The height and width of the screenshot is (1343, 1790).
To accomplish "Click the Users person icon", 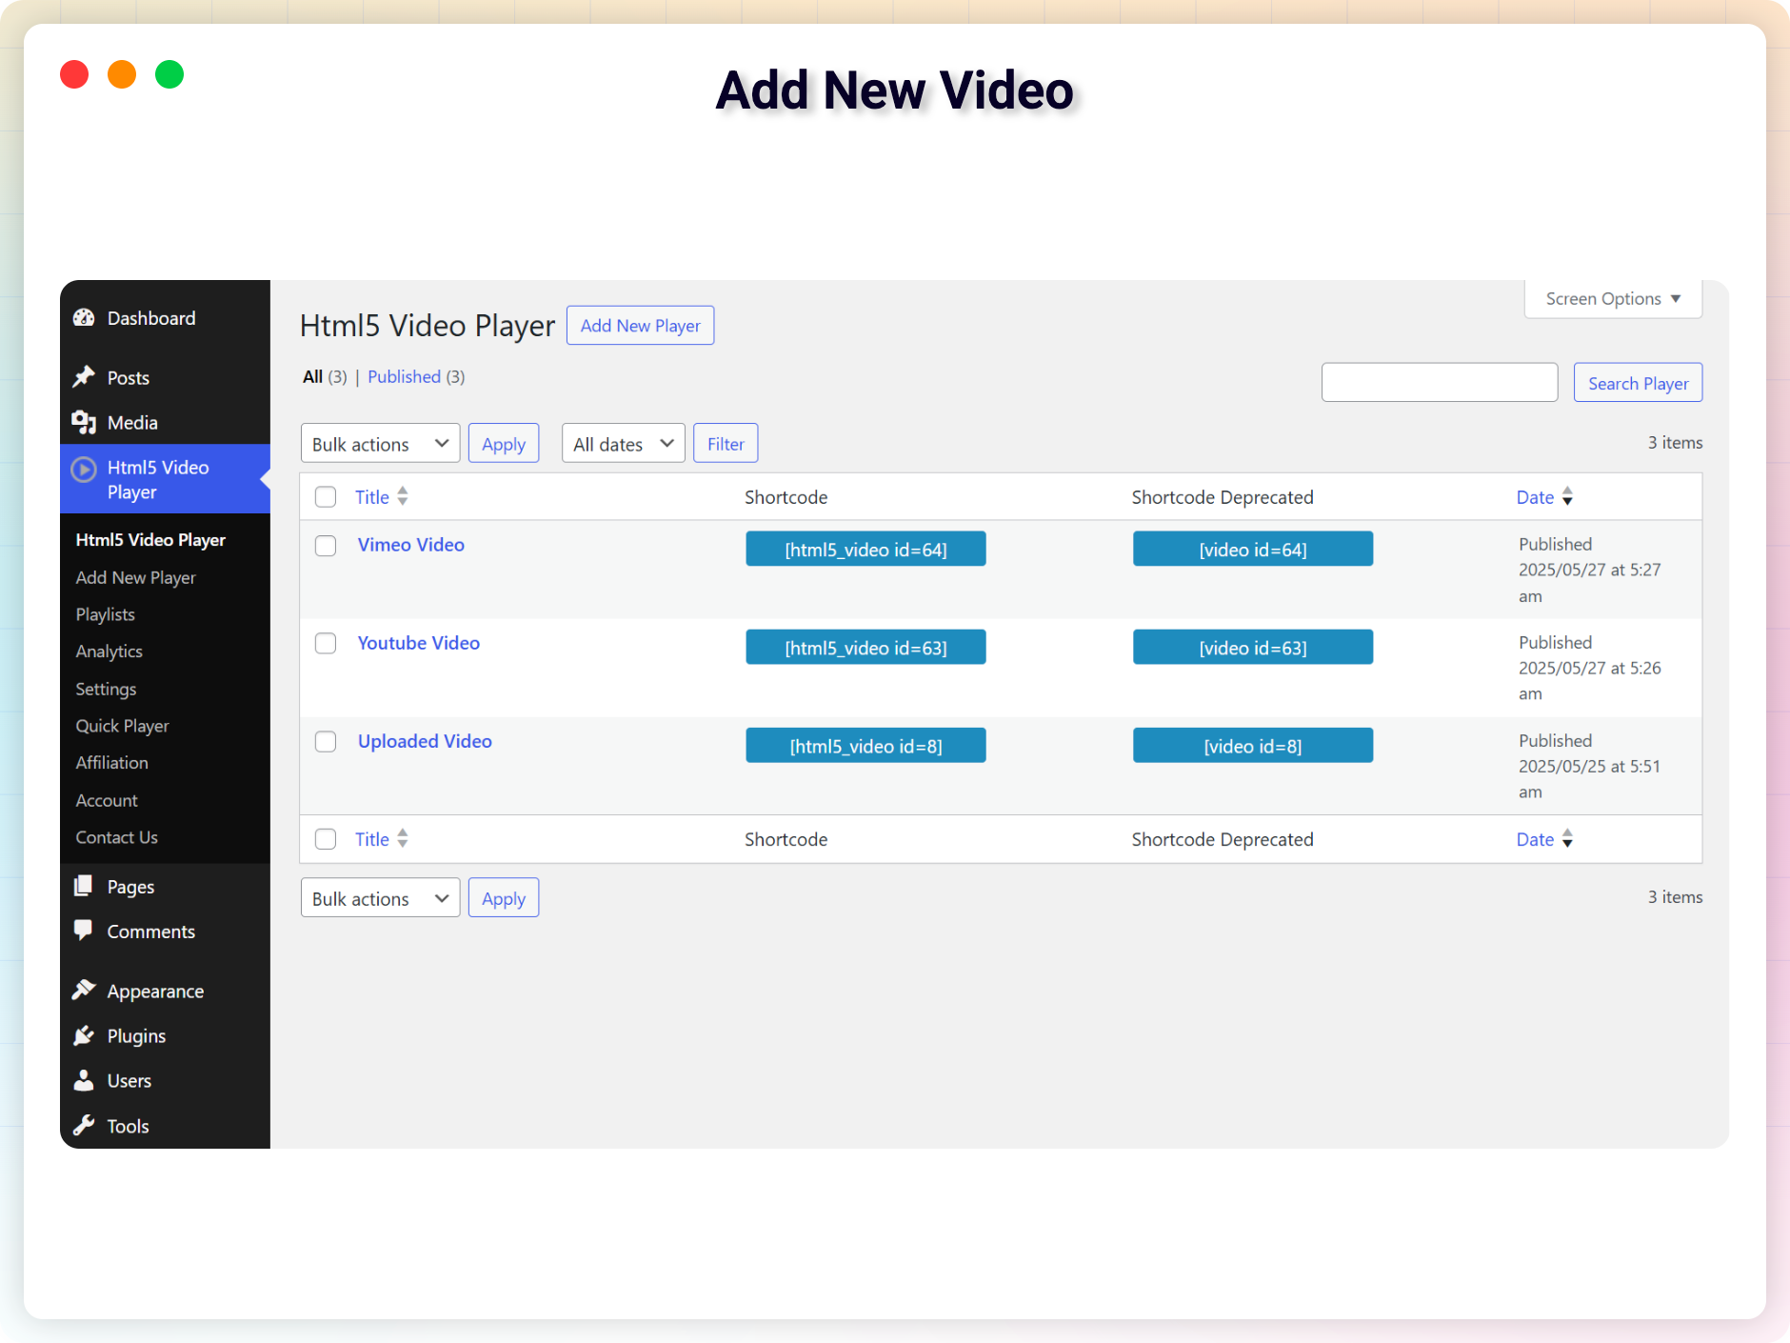I will (84, 1080).
